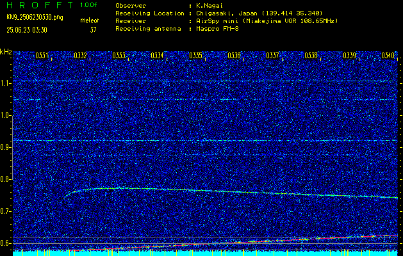Click the 0333 time label
403x256 pixels.
pyautogui.click(x=119, y=56)
